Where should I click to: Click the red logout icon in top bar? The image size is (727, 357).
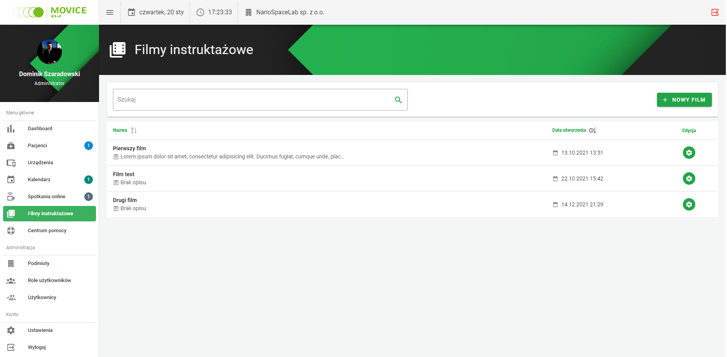(715, 12)
